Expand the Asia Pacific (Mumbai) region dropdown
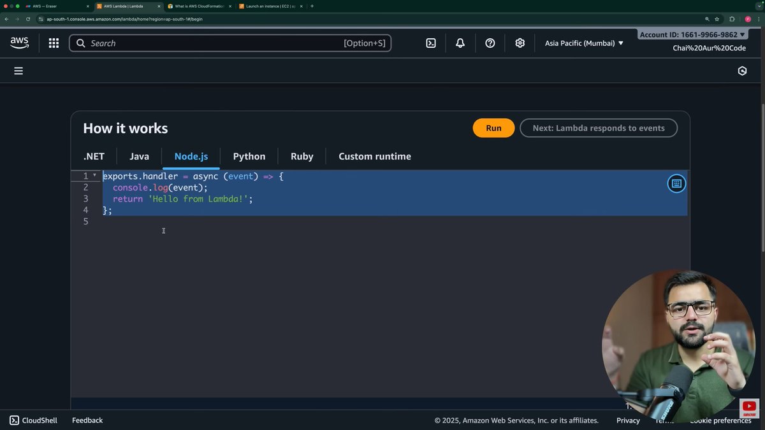The width and height of the screenshot is (765, 430). (584, 43)
